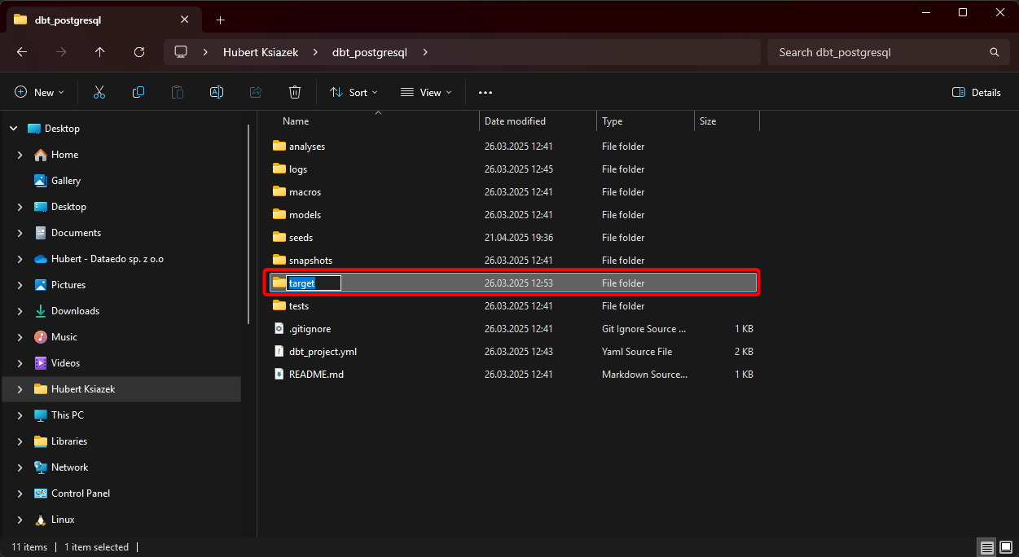1019x557 pixels.
Task: Navigate back with the back arrow
Action: tap(22, 52)
